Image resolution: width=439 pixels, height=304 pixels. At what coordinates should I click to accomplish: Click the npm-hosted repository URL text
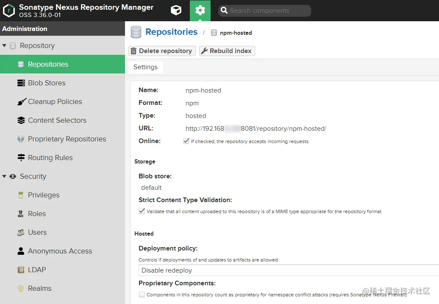coord(256,129)
